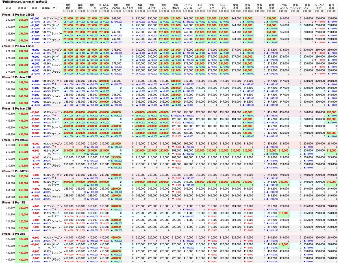
Task: Select the 買取ルデヤ shop column header
Action: 152,7
